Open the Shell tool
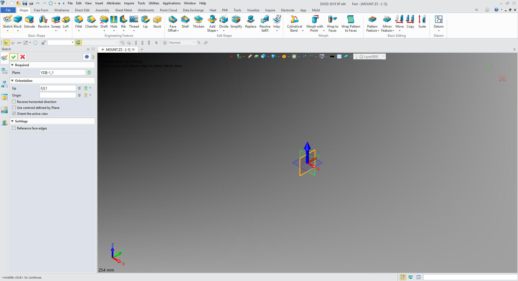The image size is (518, 281). (185, 22)
